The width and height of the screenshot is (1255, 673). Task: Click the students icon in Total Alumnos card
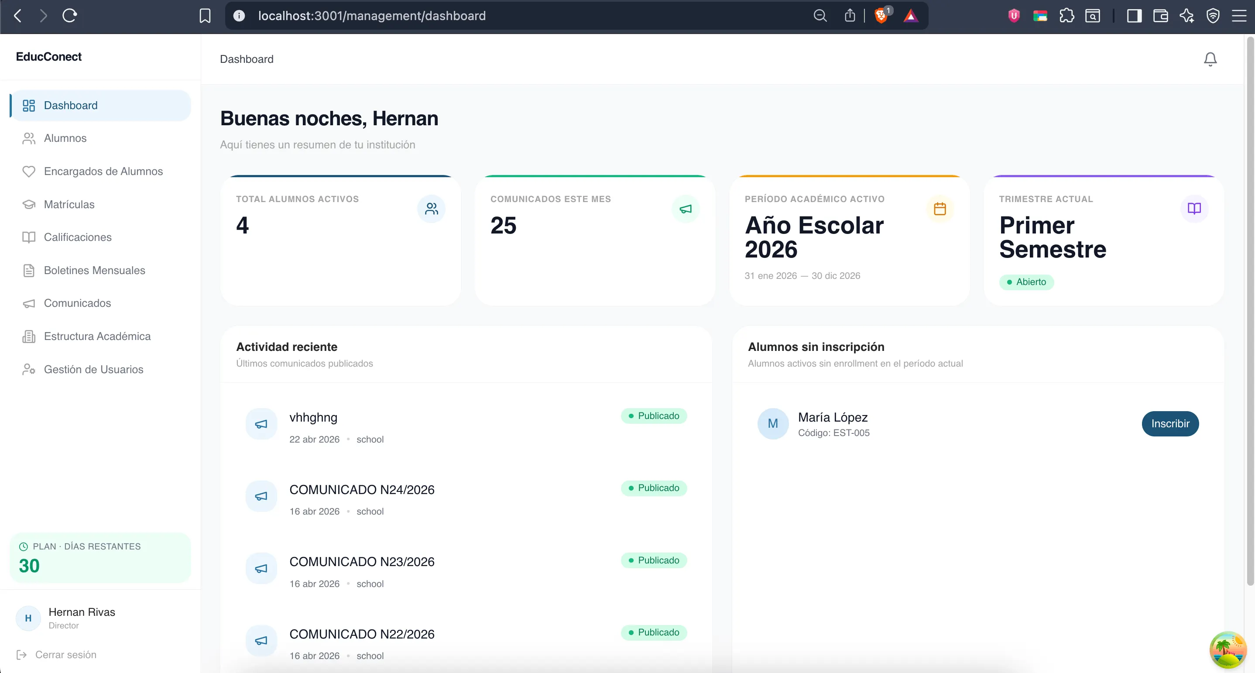431,209
